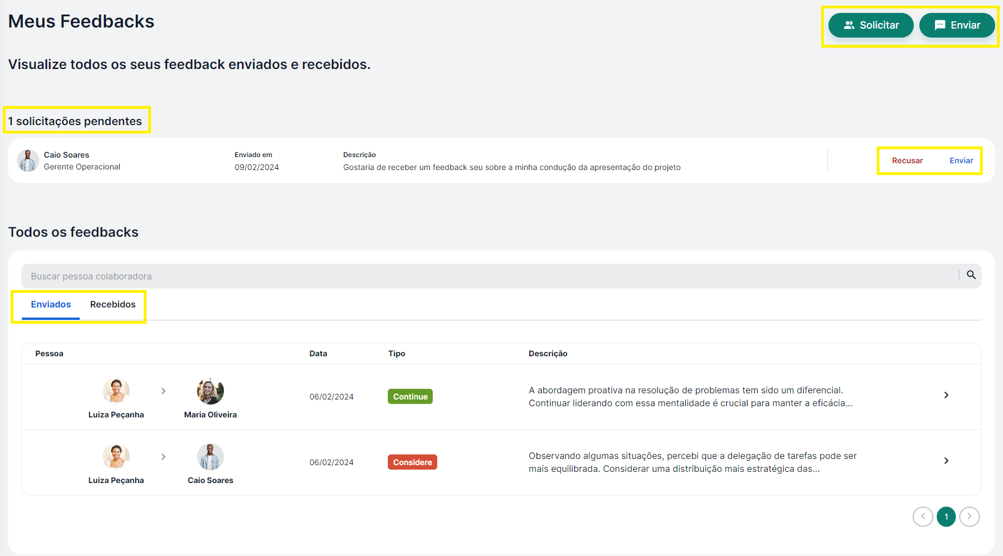Click the Tipo column header
The width and height of the screenshot is (1003, 556).
tap(397, 353)
